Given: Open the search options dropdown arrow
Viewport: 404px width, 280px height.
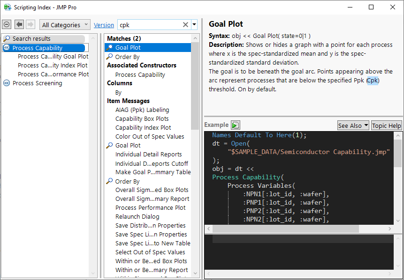Looking at the screenshot, I should [x=194, y=25].
